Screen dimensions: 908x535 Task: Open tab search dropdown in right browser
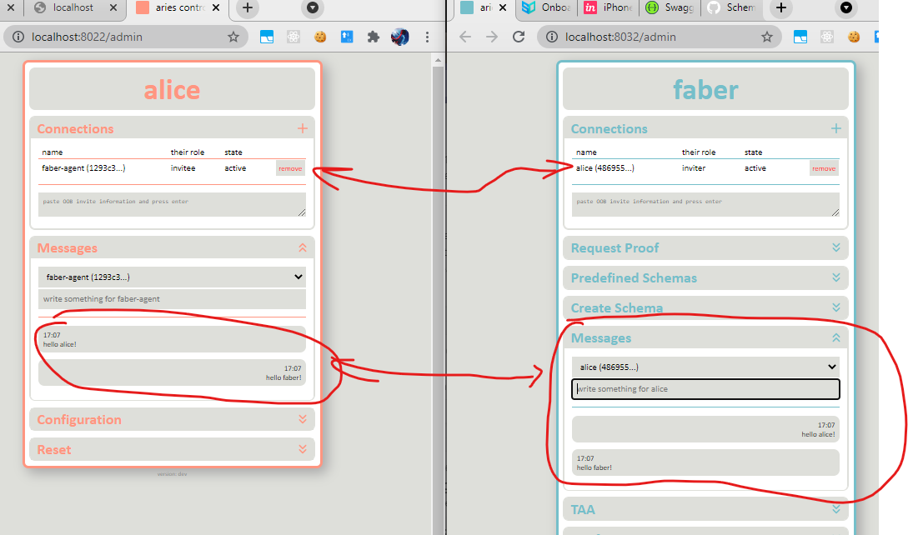846,7
